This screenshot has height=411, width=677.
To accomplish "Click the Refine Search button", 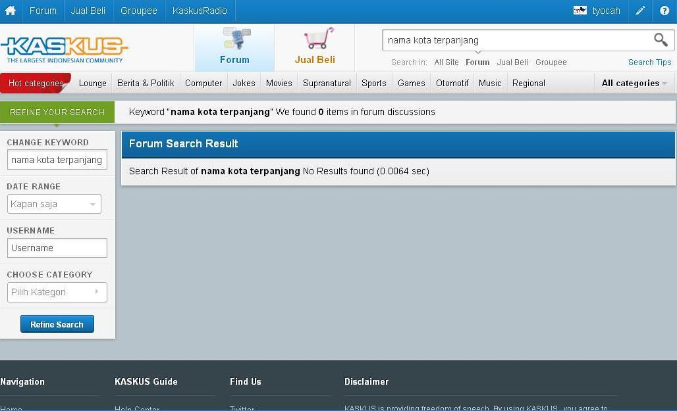I will (57, 324).
